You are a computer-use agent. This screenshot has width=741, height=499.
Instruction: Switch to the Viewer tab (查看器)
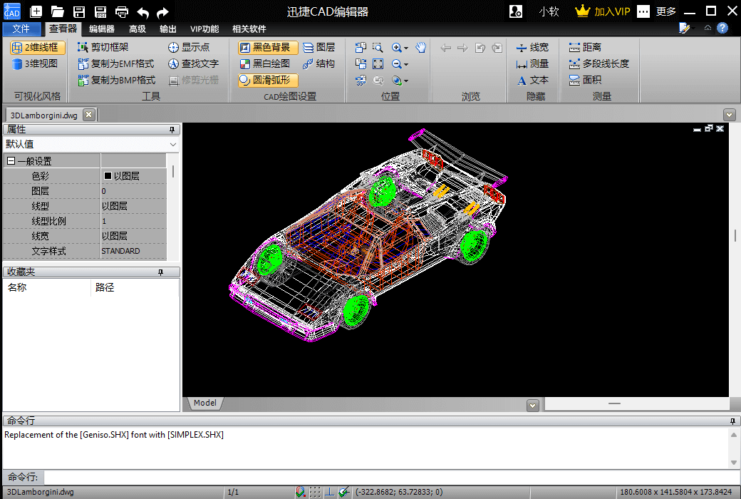(x=63, y=29)
